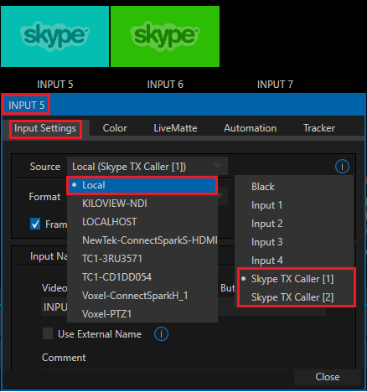Open the Source dropdown showing Local (Skype TX Caller [1])

[147, 167]
